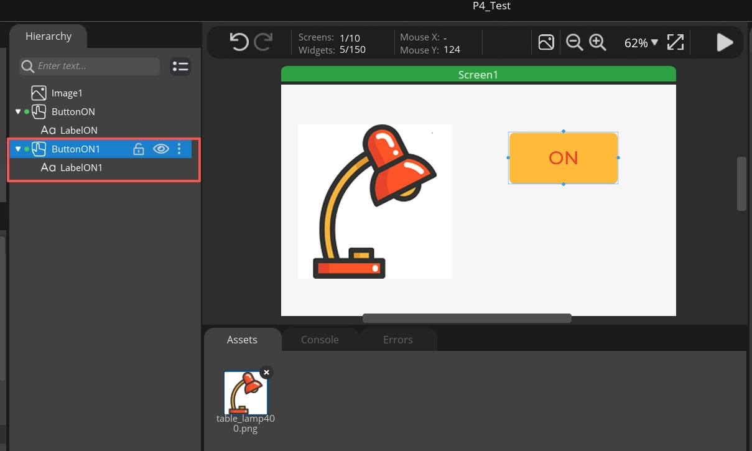Screen dimensions: 752x451
Task: Click the Undo arrow icon
Action: (x=239, y=42)
